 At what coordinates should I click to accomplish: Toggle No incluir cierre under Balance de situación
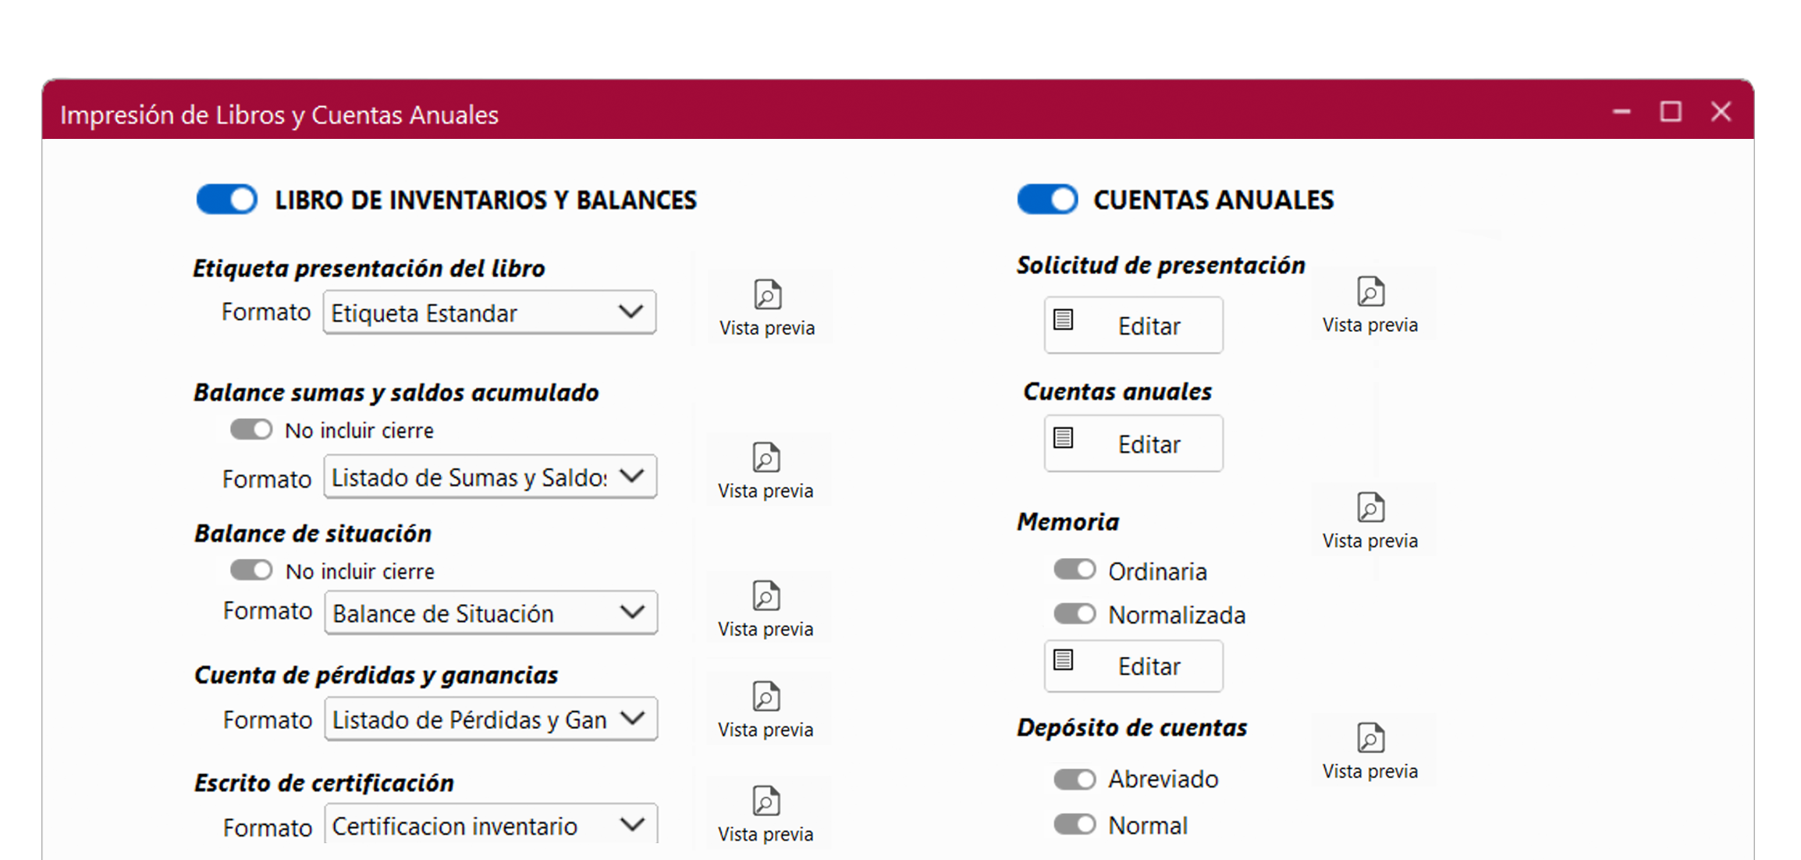pos(250,570)
